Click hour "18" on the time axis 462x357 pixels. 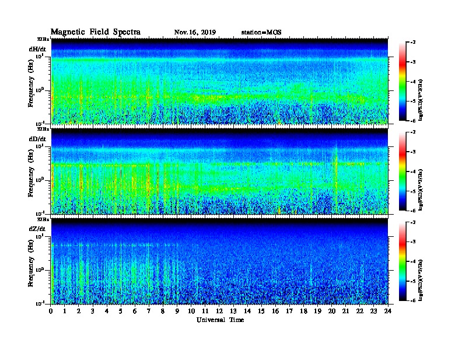point(303,311)
